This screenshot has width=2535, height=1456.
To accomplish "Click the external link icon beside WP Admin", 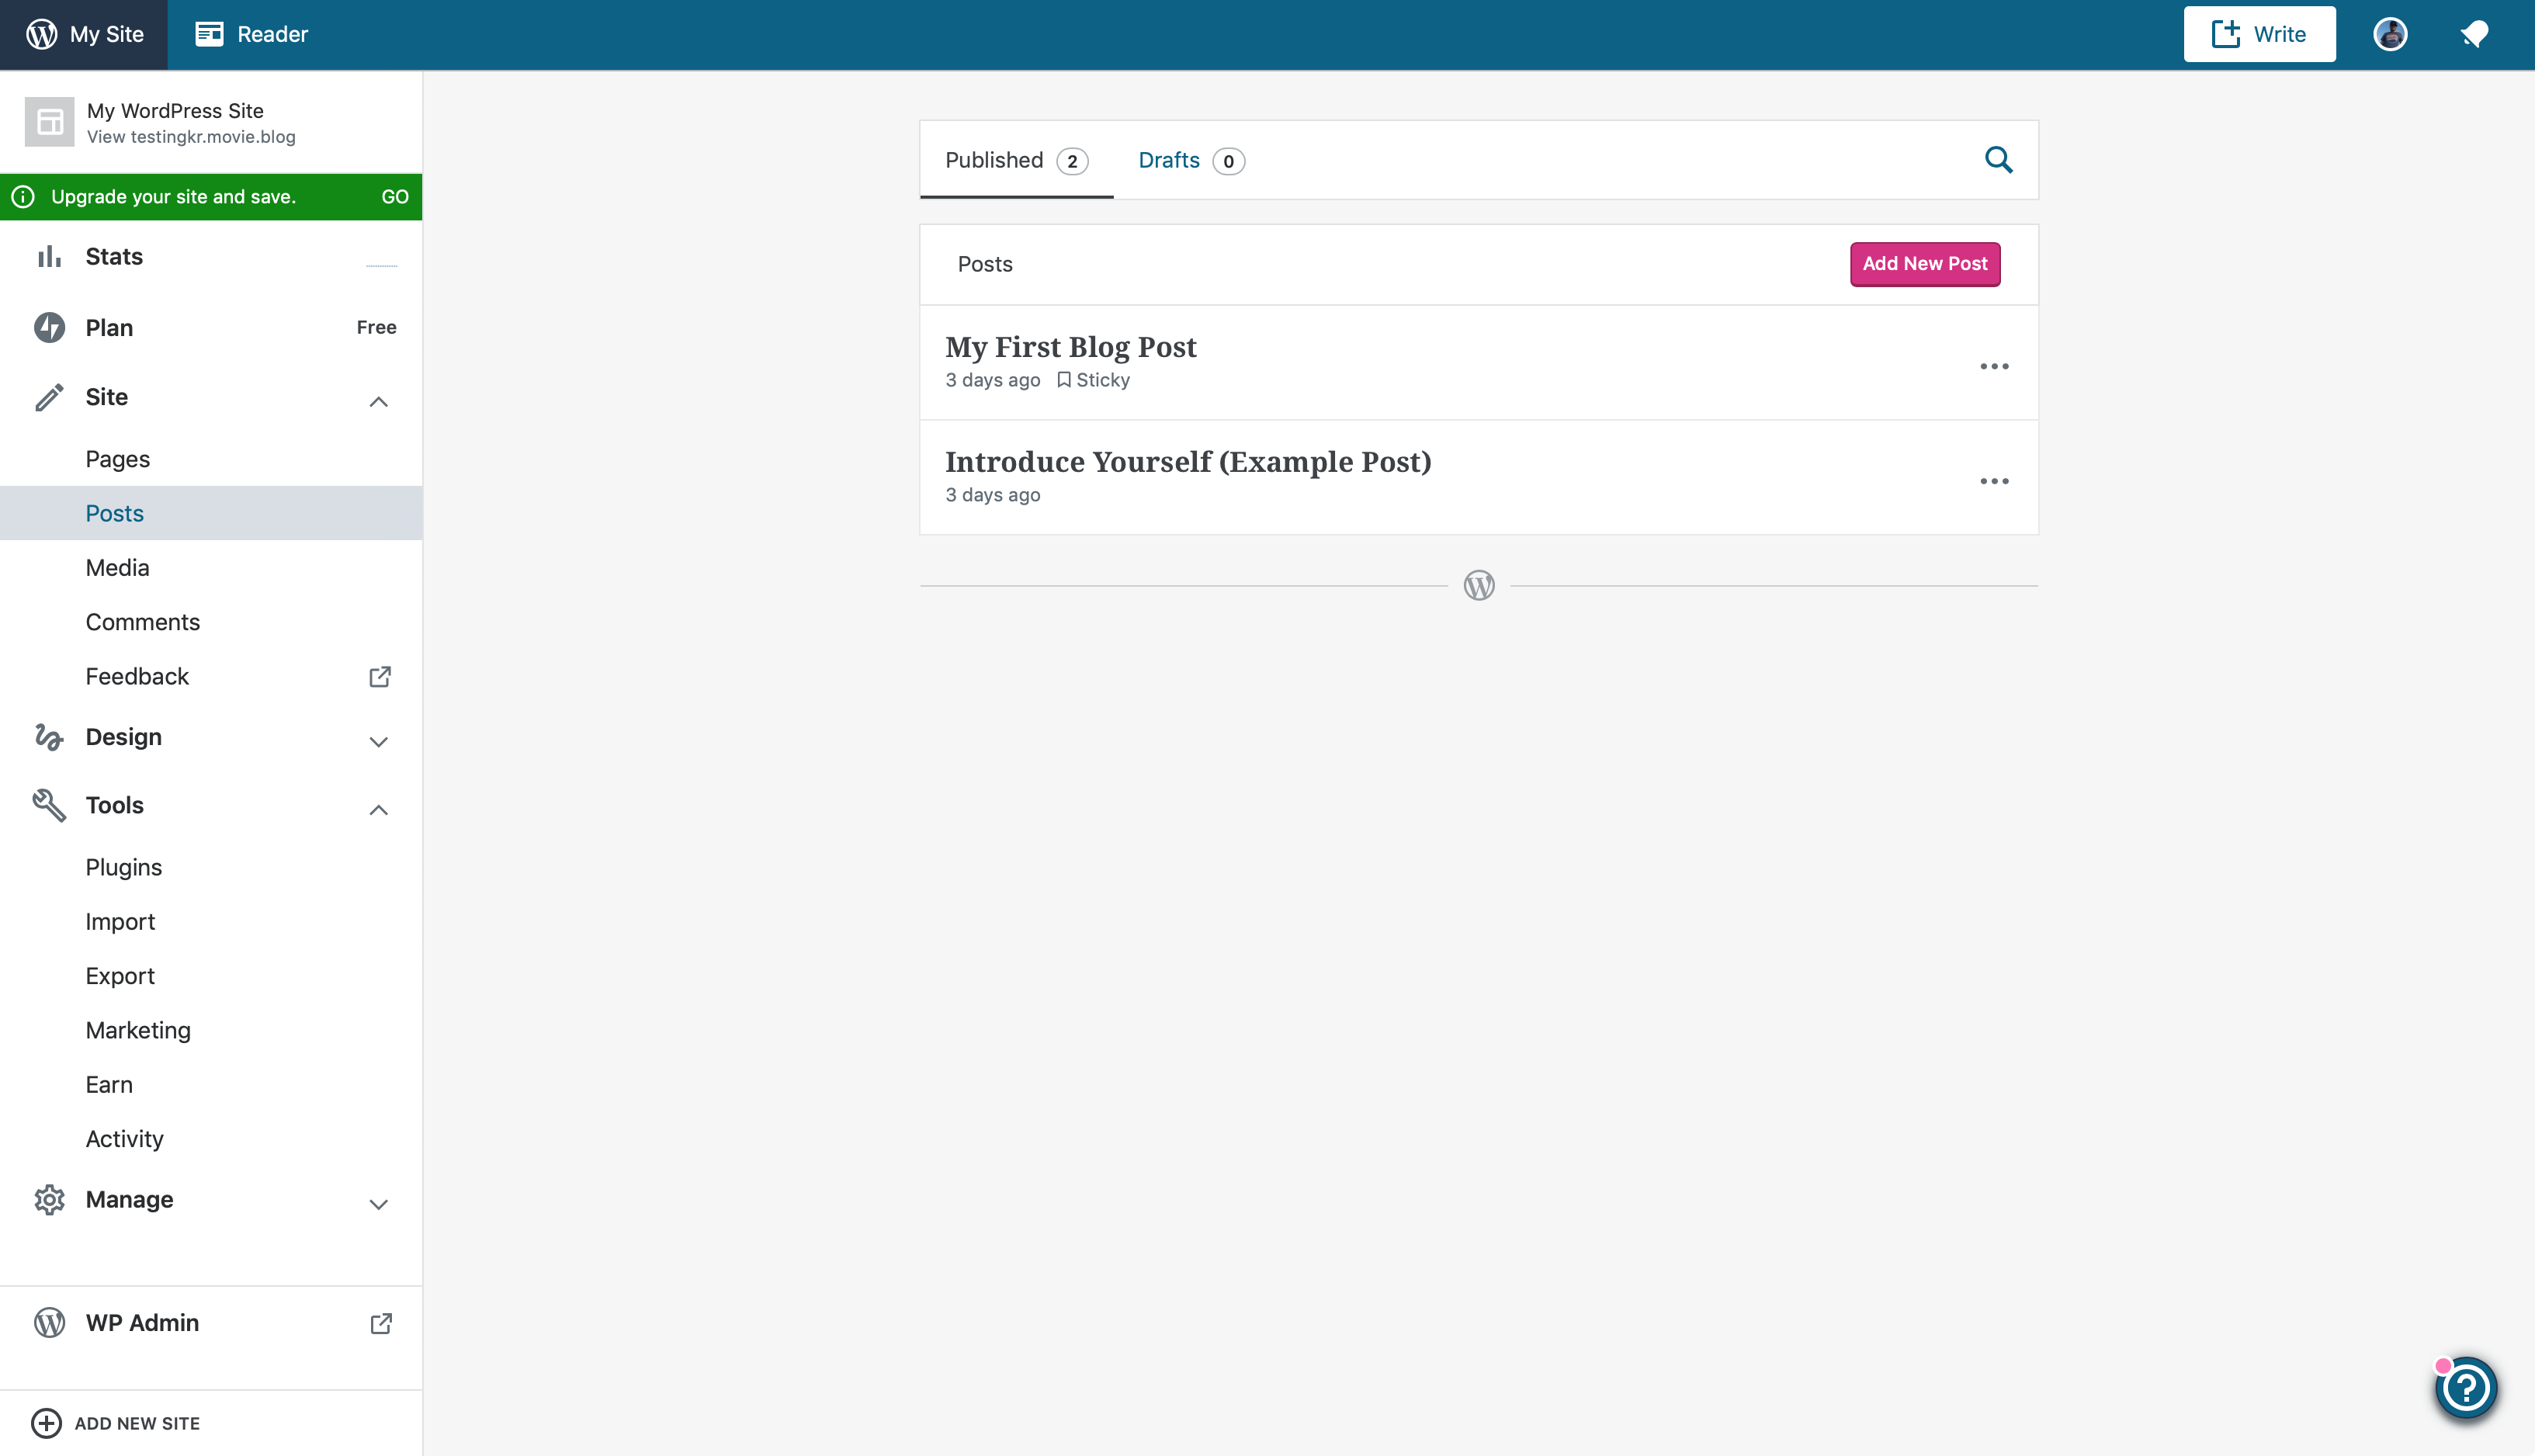I will click(x=380, y=1323).
